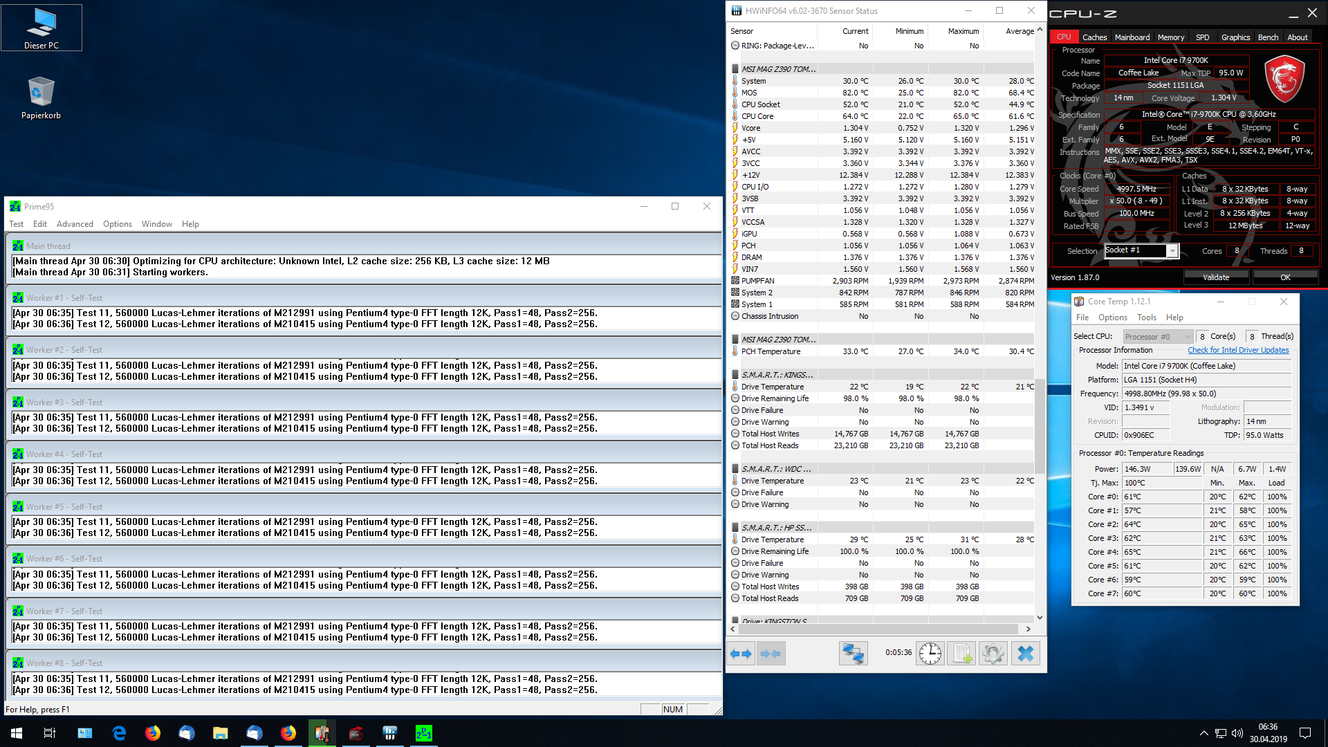Image resolution: width=1328 pixels, height=747 pixels.
Task: Switch to the About tab in CPU-Z
Action: pos(1298,37)
